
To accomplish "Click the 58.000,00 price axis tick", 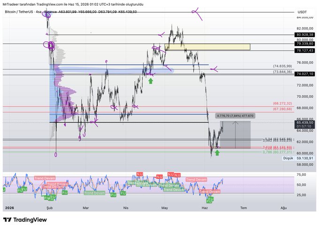I will (x=305, y=164).
